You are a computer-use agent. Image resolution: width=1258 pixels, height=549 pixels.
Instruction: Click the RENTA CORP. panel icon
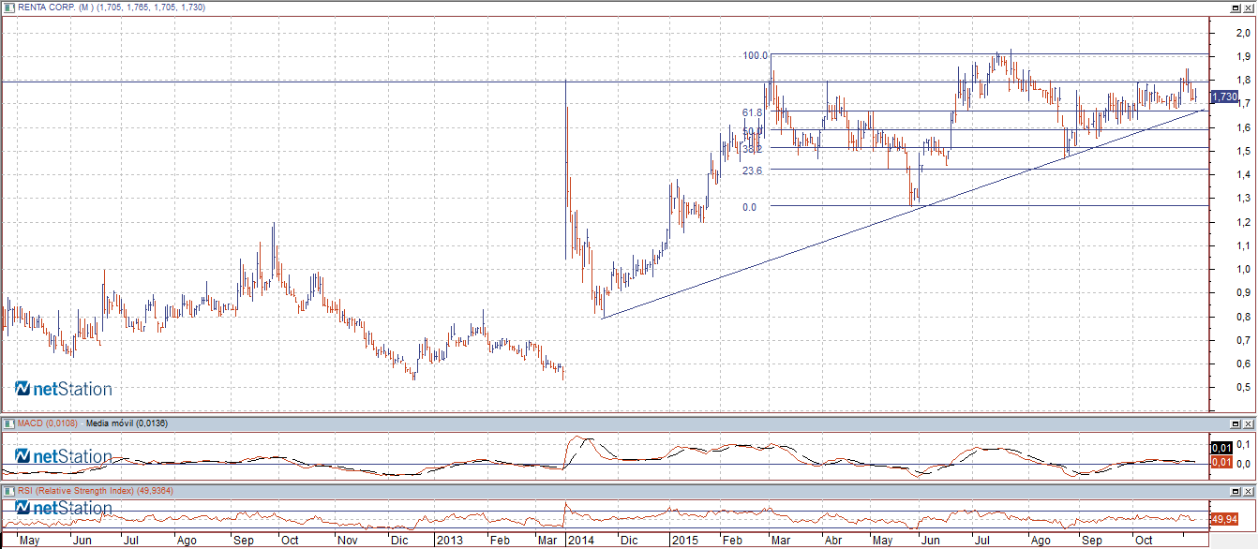[8, 7]
